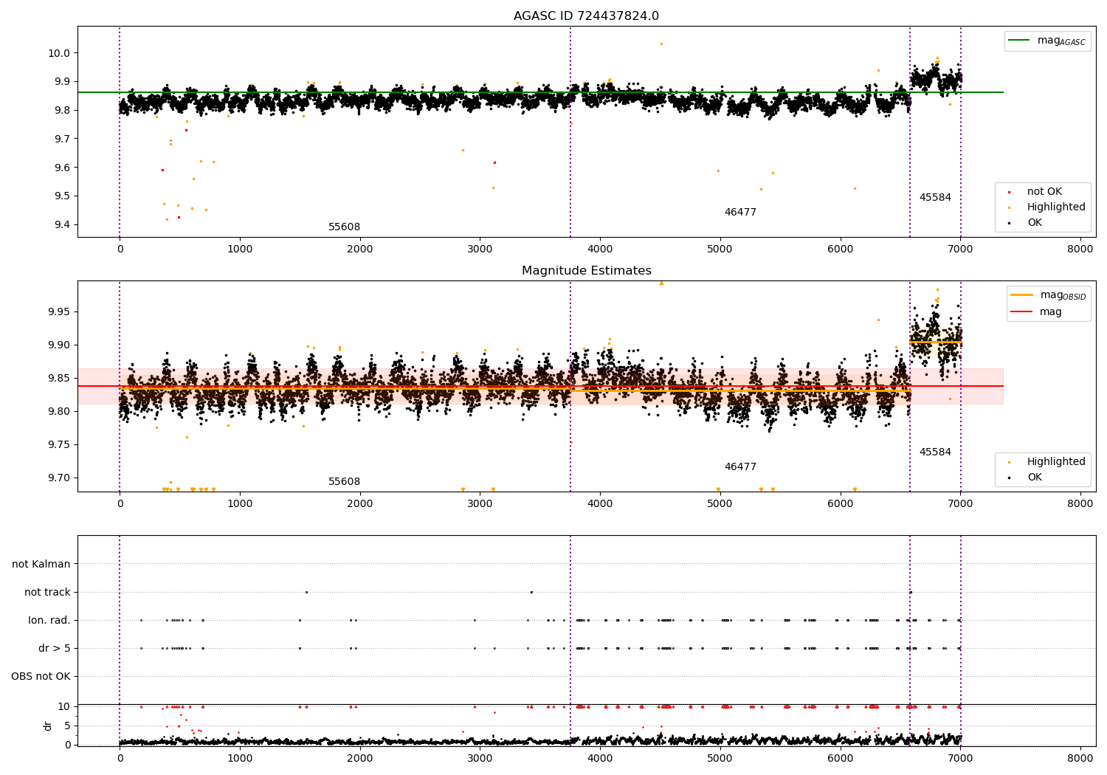
Task: Select label 55608 in Magnitude Estimates plot
Action: [x=344, y=482]
